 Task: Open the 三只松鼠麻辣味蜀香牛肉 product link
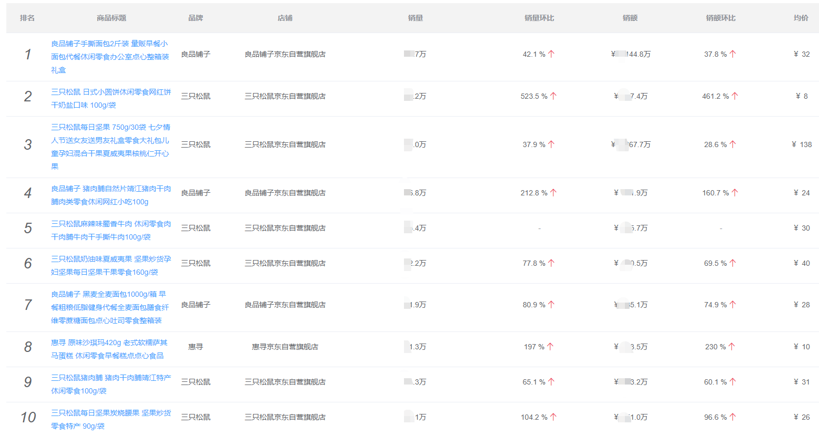click(111, 230)
